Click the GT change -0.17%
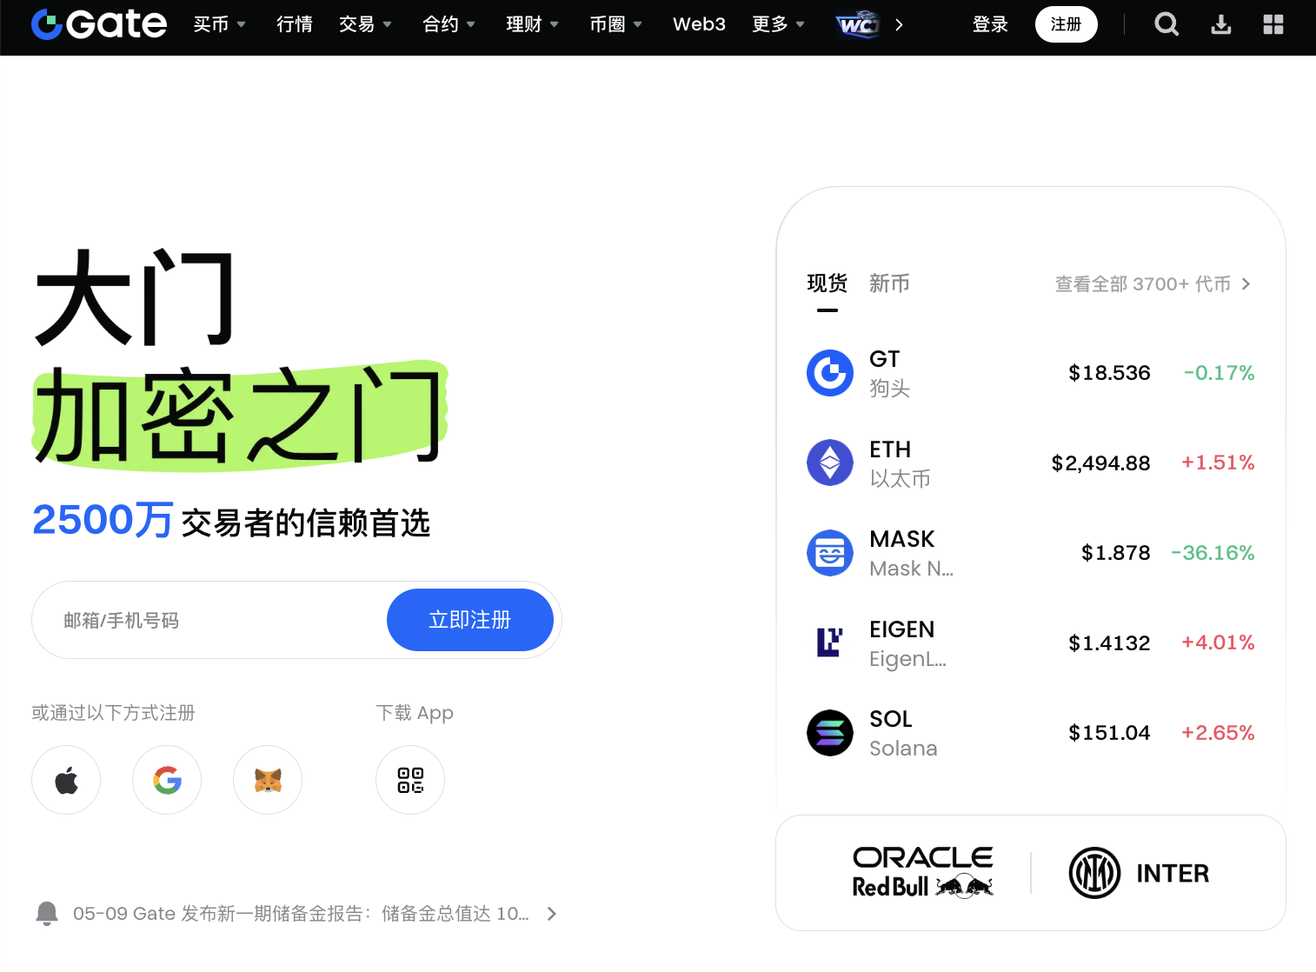 coord(1219,373)
